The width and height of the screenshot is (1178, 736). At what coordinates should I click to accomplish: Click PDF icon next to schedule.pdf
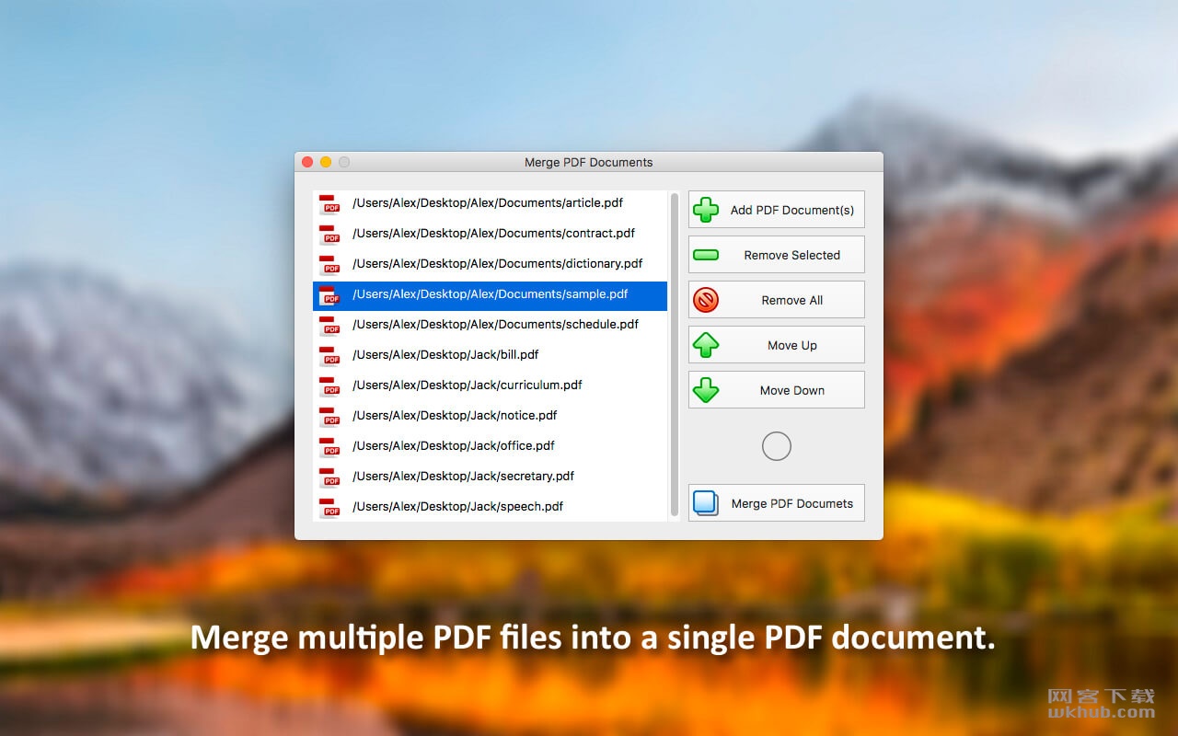coord(329,325)
